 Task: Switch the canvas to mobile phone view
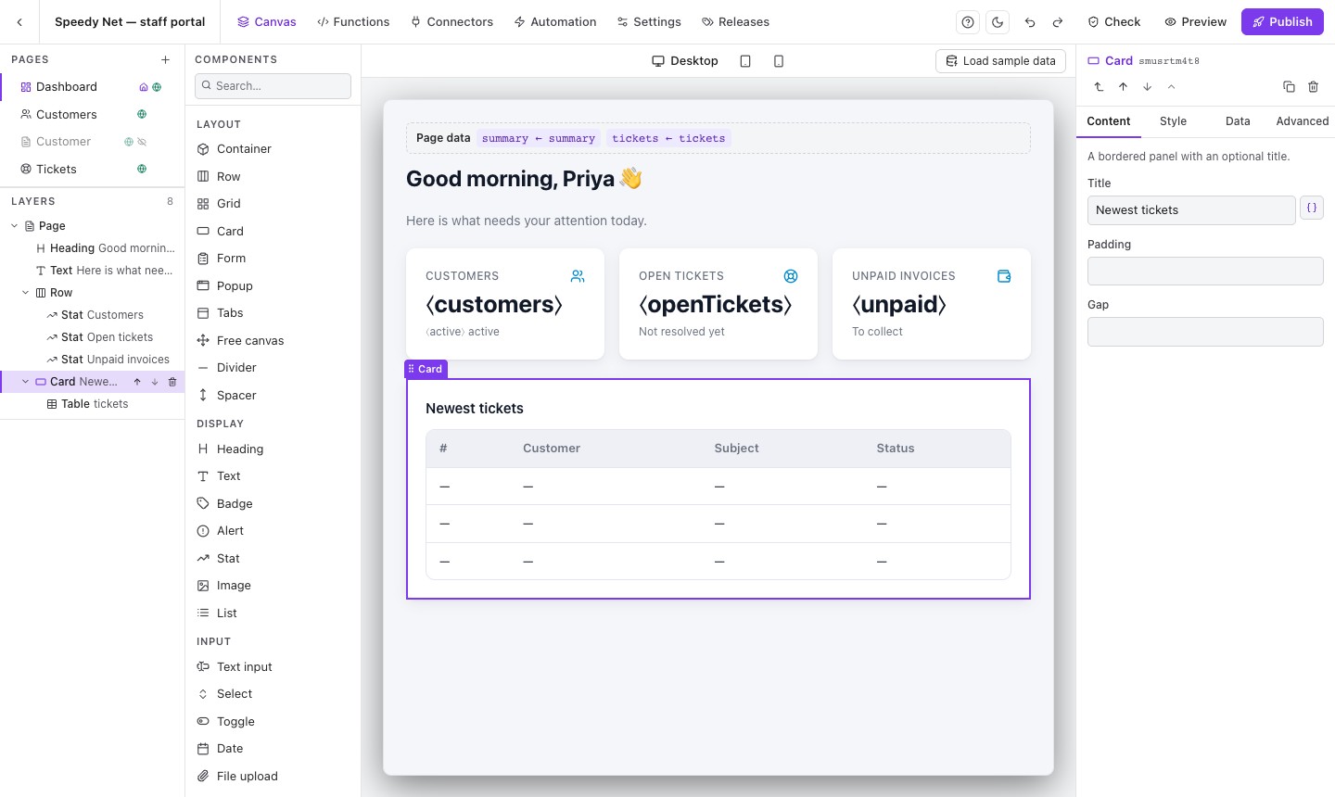[779, 61]
